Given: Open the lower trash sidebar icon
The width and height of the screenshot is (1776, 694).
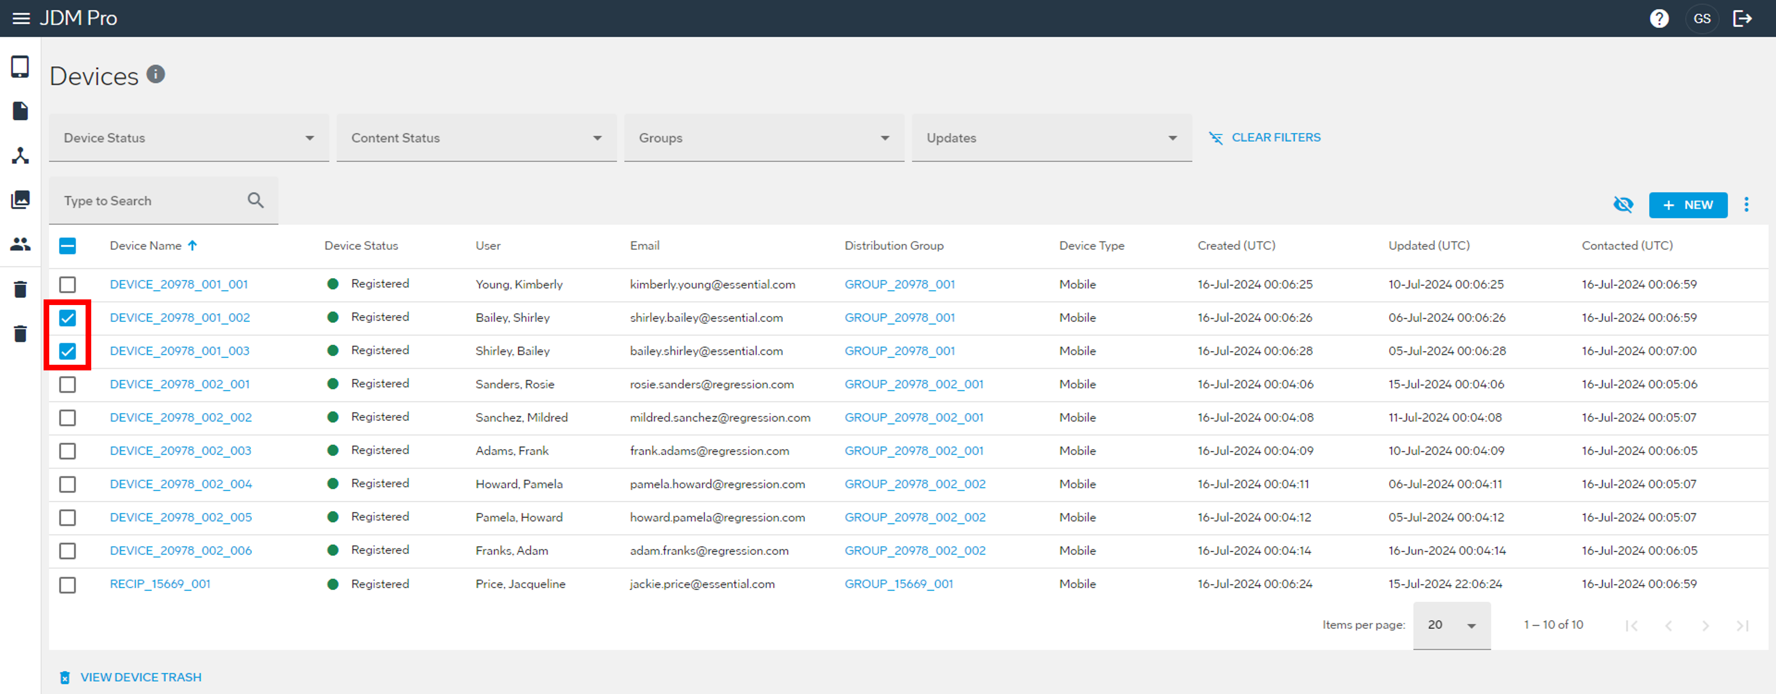Looking at the screenshot, I should [20, 334].
